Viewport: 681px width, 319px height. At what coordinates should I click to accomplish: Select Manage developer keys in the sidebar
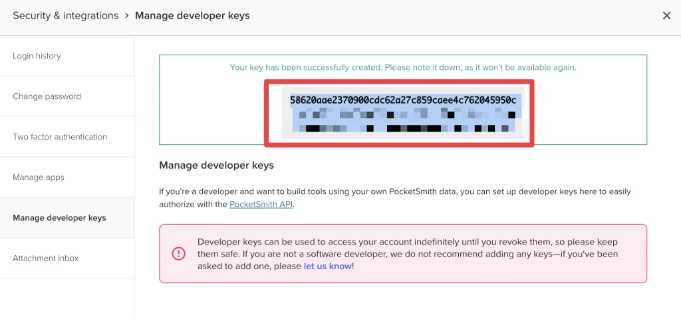click(x=59, y=218)
